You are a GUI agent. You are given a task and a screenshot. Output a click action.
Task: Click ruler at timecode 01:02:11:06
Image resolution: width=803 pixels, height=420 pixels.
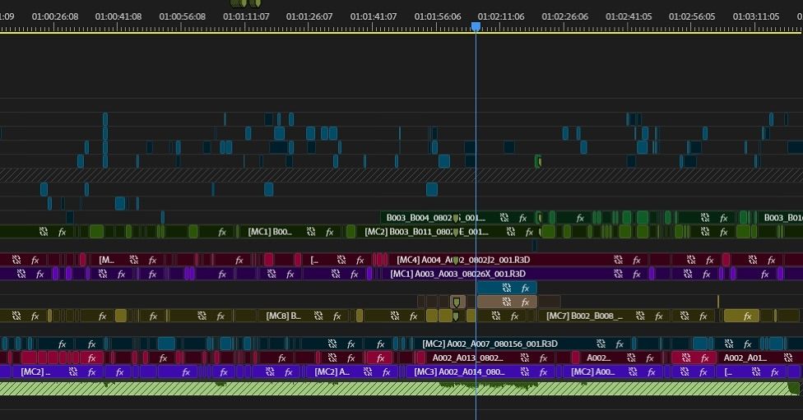[x=501, y=17]
